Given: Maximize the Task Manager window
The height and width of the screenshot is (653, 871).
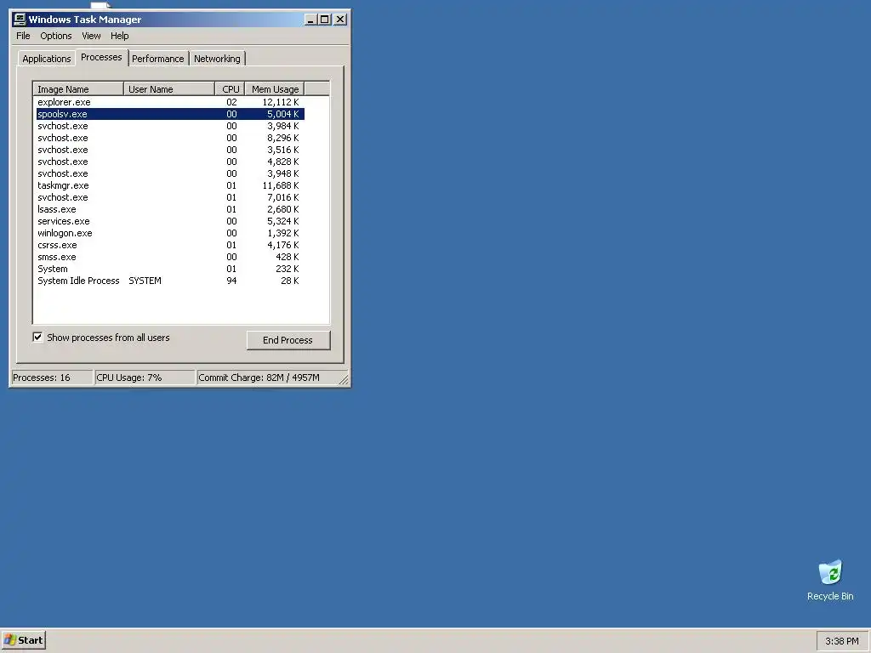Looking at the screenshot, I should pos(325,20).
